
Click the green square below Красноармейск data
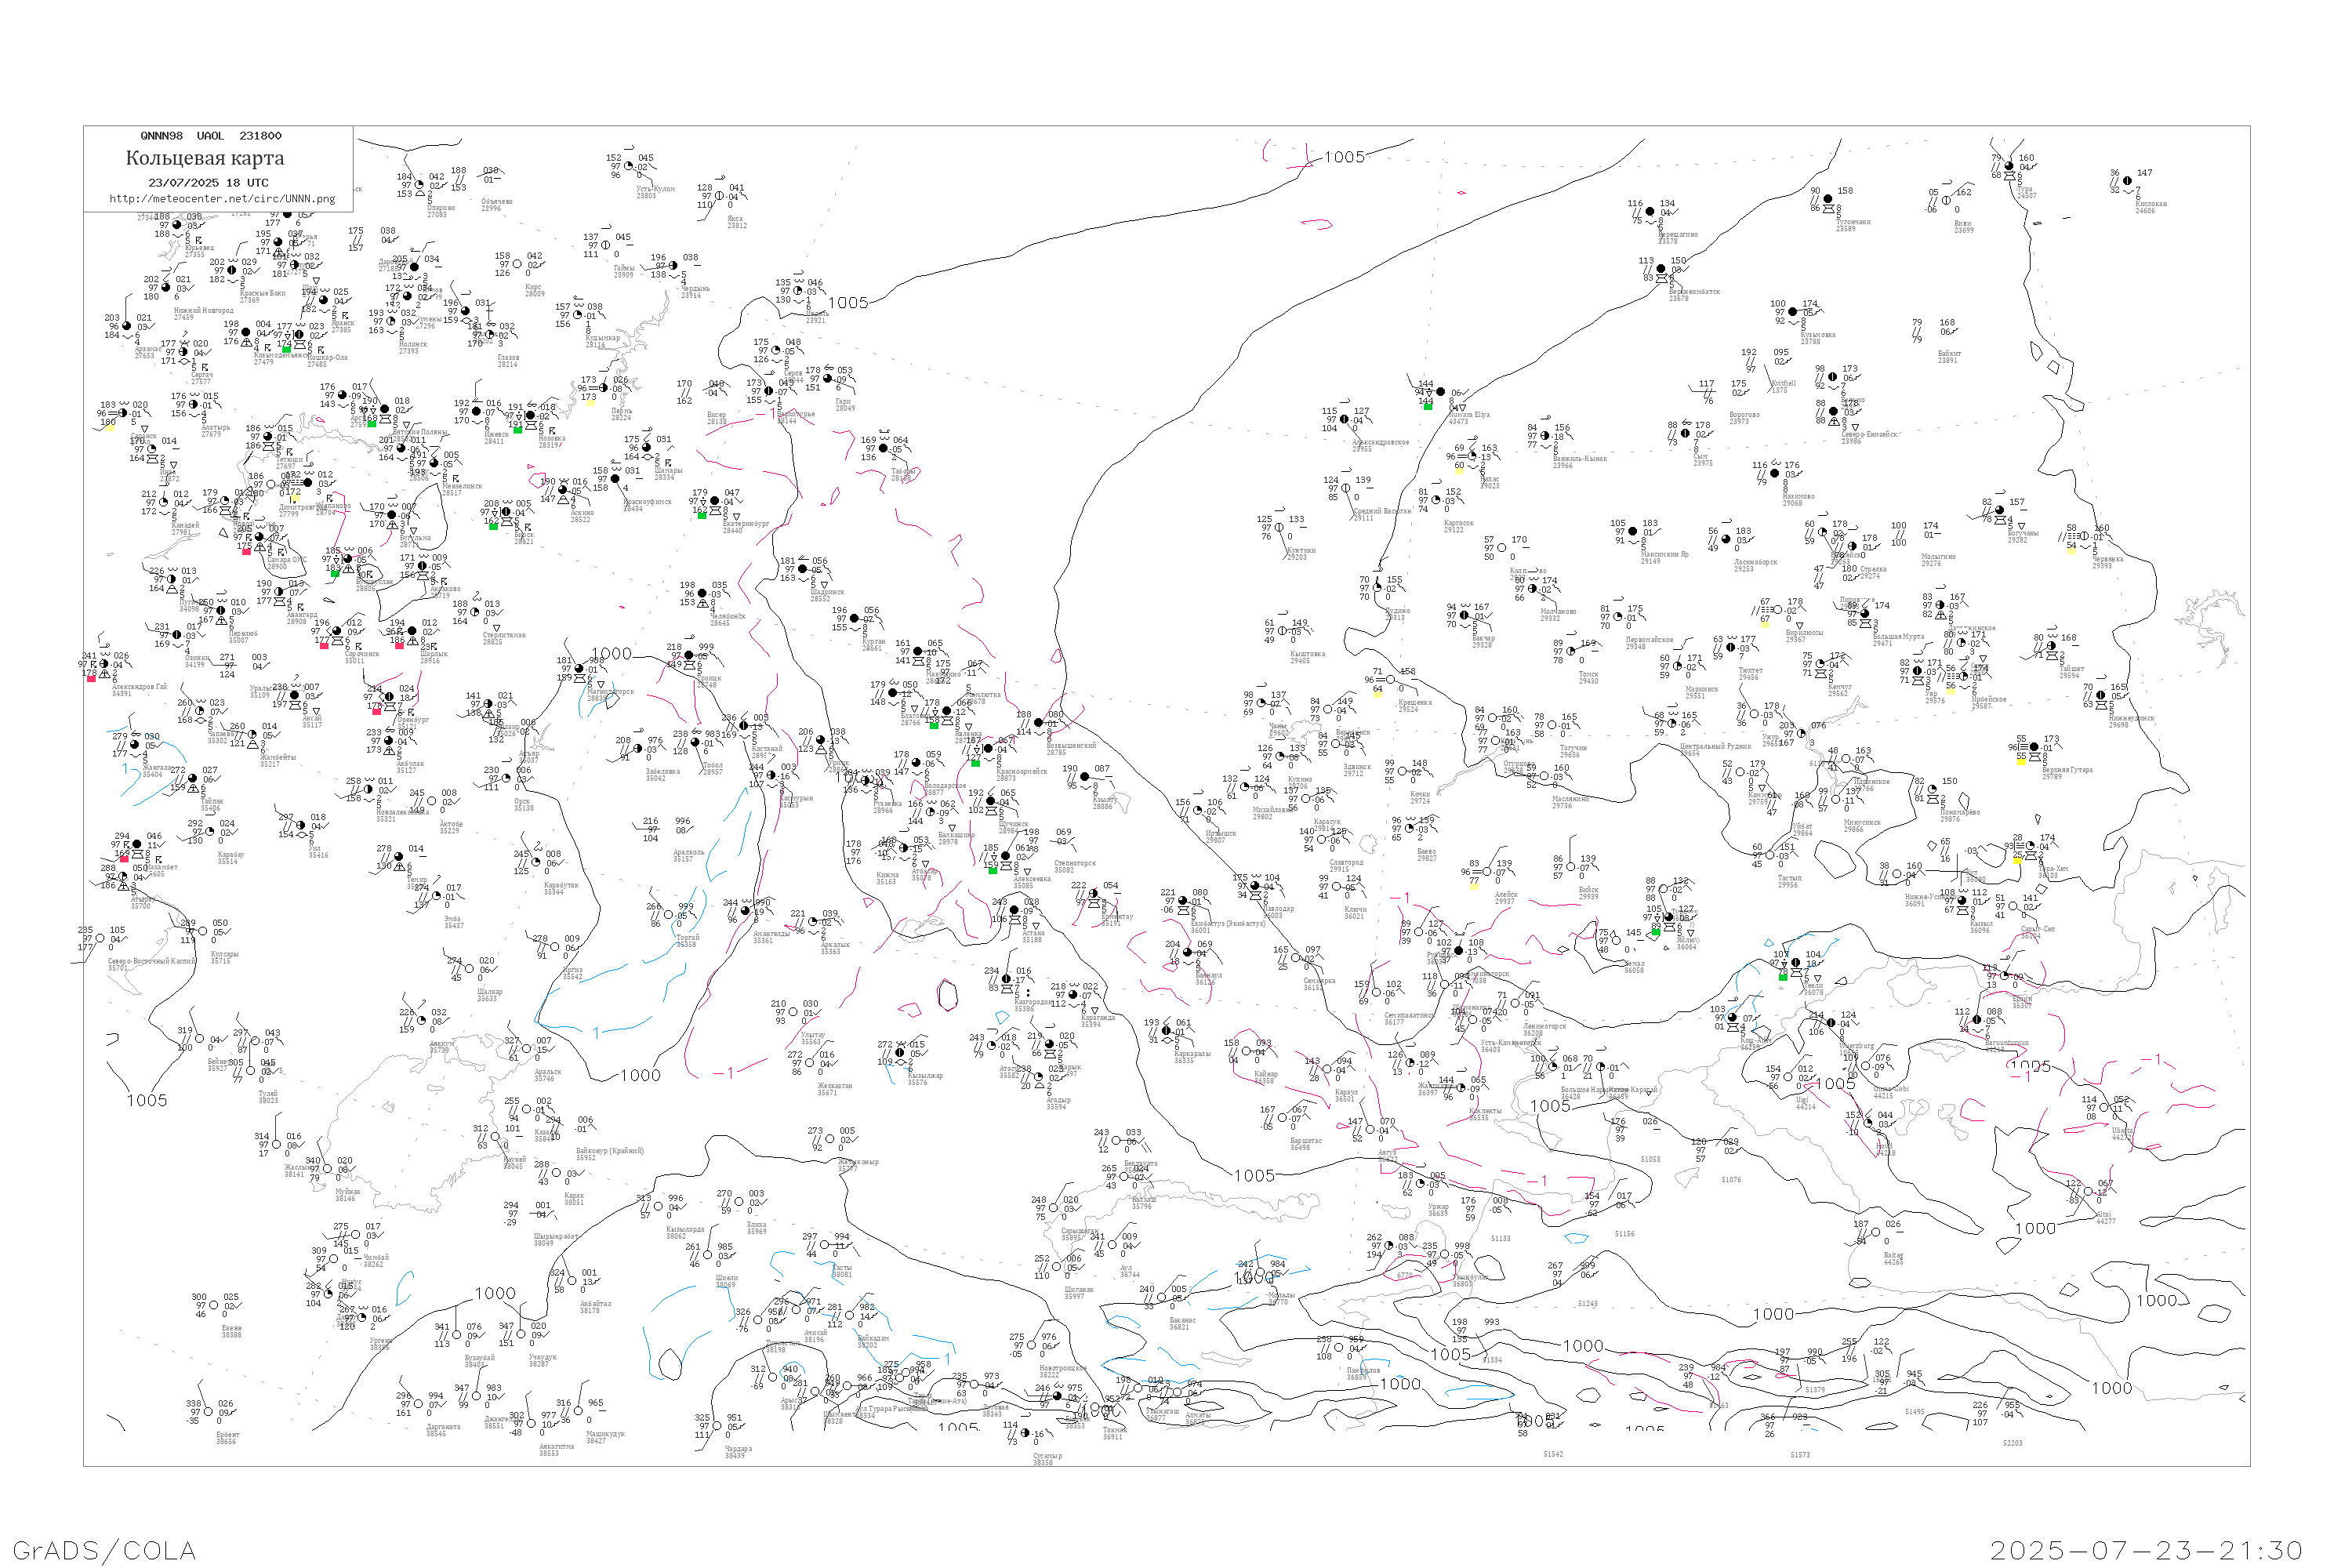(x=976, y=763)
